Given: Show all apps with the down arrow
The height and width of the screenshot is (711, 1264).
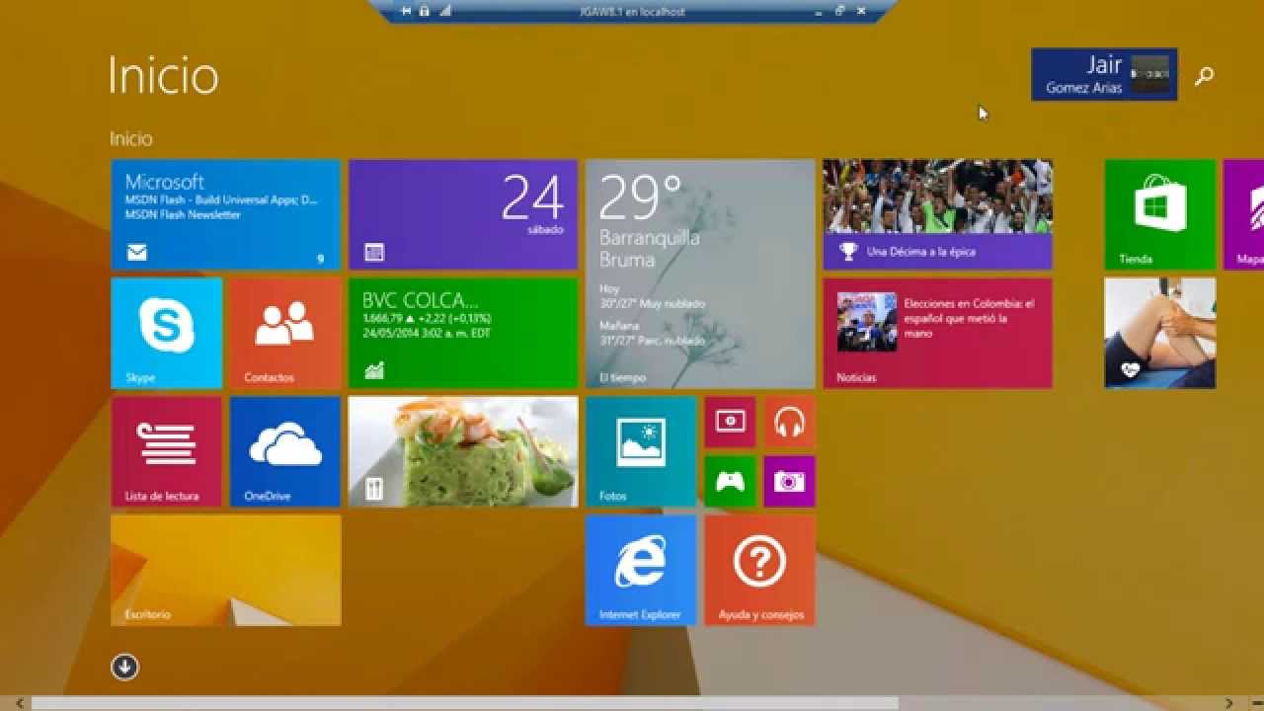Looking at the screenshot, I should pos(125,667).
